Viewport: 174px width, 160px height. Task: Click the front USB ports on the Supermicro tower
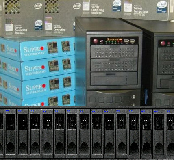[x=129, y=41]
